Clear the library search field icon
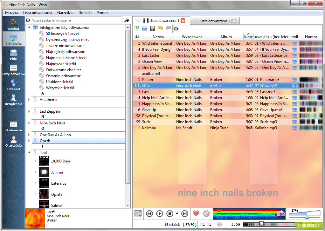The width and height of the screenshot is (325, 231). point(28,20)
